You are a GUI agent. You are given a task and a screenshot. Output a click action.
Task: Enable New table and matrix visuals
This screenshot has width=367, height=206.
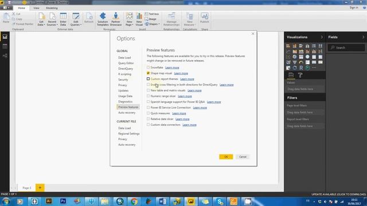pos(148,90)
